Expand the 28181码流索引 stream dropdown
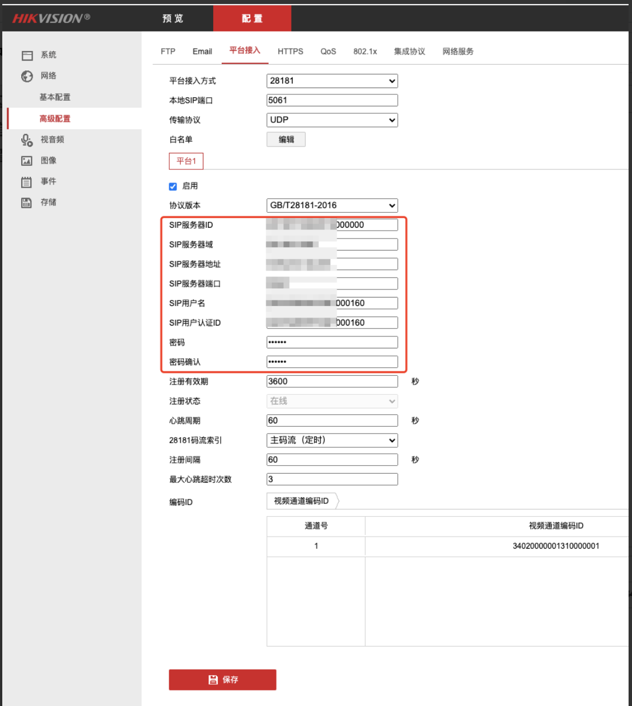The width and height of the screenshot is (632, 706). tap(332, 441)
